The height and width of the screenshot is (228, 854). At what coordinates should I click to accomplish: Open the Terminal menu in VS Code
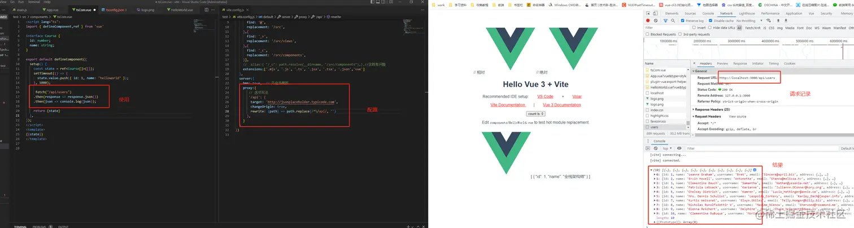(34, 2)
